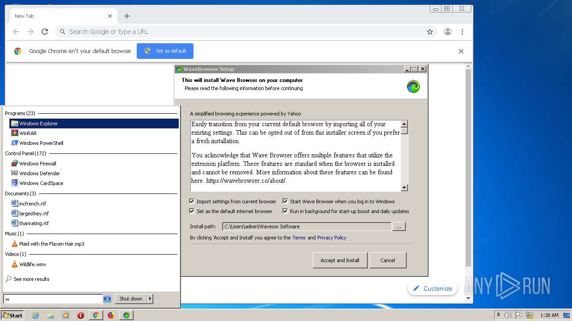Click See more results
This screenshot has width=572, height=321.
point(31,279)
